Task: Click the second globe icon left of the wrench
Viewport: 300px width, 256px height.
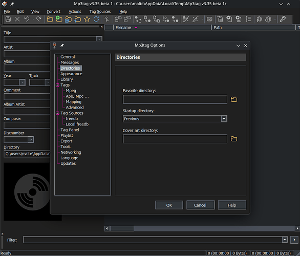Action: point(268,19)
